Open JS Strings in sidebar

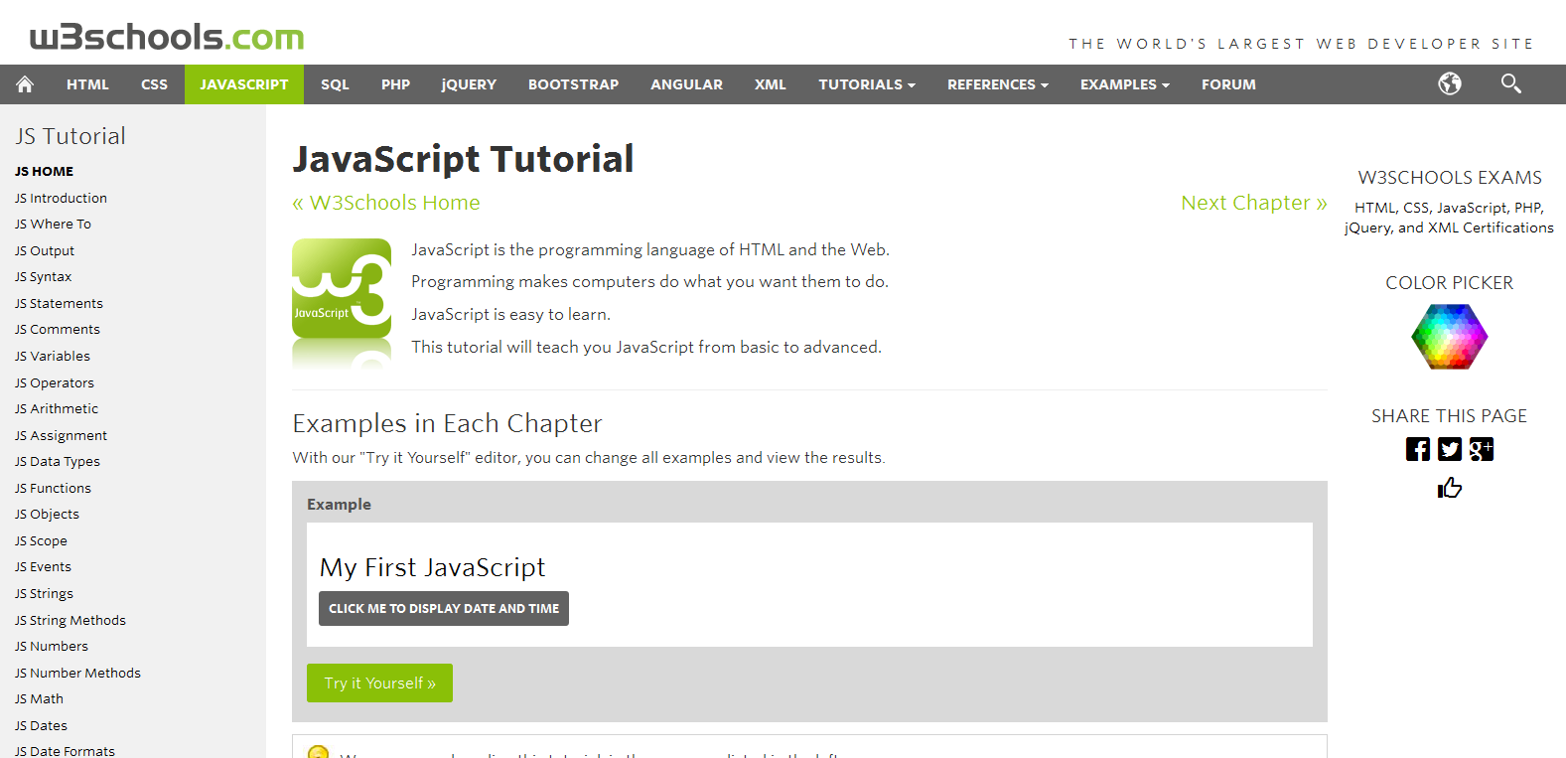pyautogui.click(x=44, y=593)
